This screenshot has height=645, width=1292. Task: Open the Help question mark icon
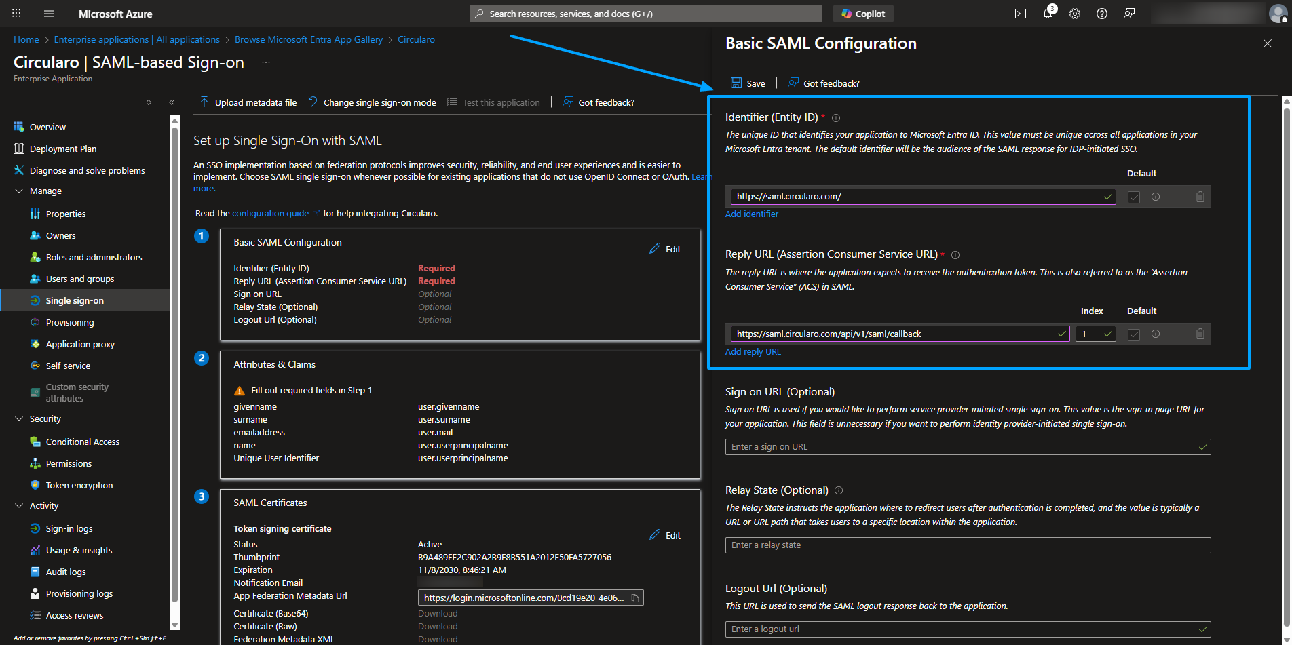coord(1101,13)
